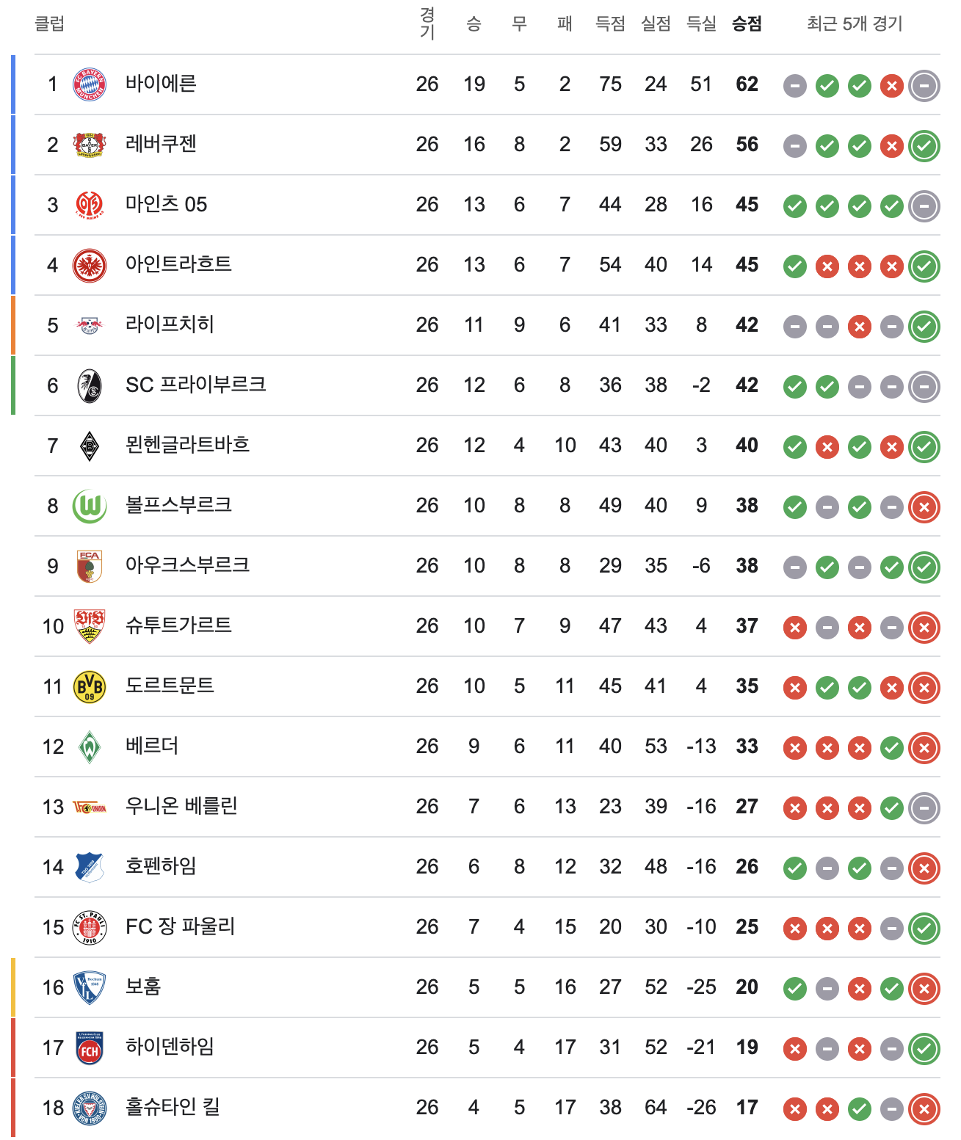Click the Mainz 05 club logo
Screen dimensions: 961x1140
[x=90, y=206]
